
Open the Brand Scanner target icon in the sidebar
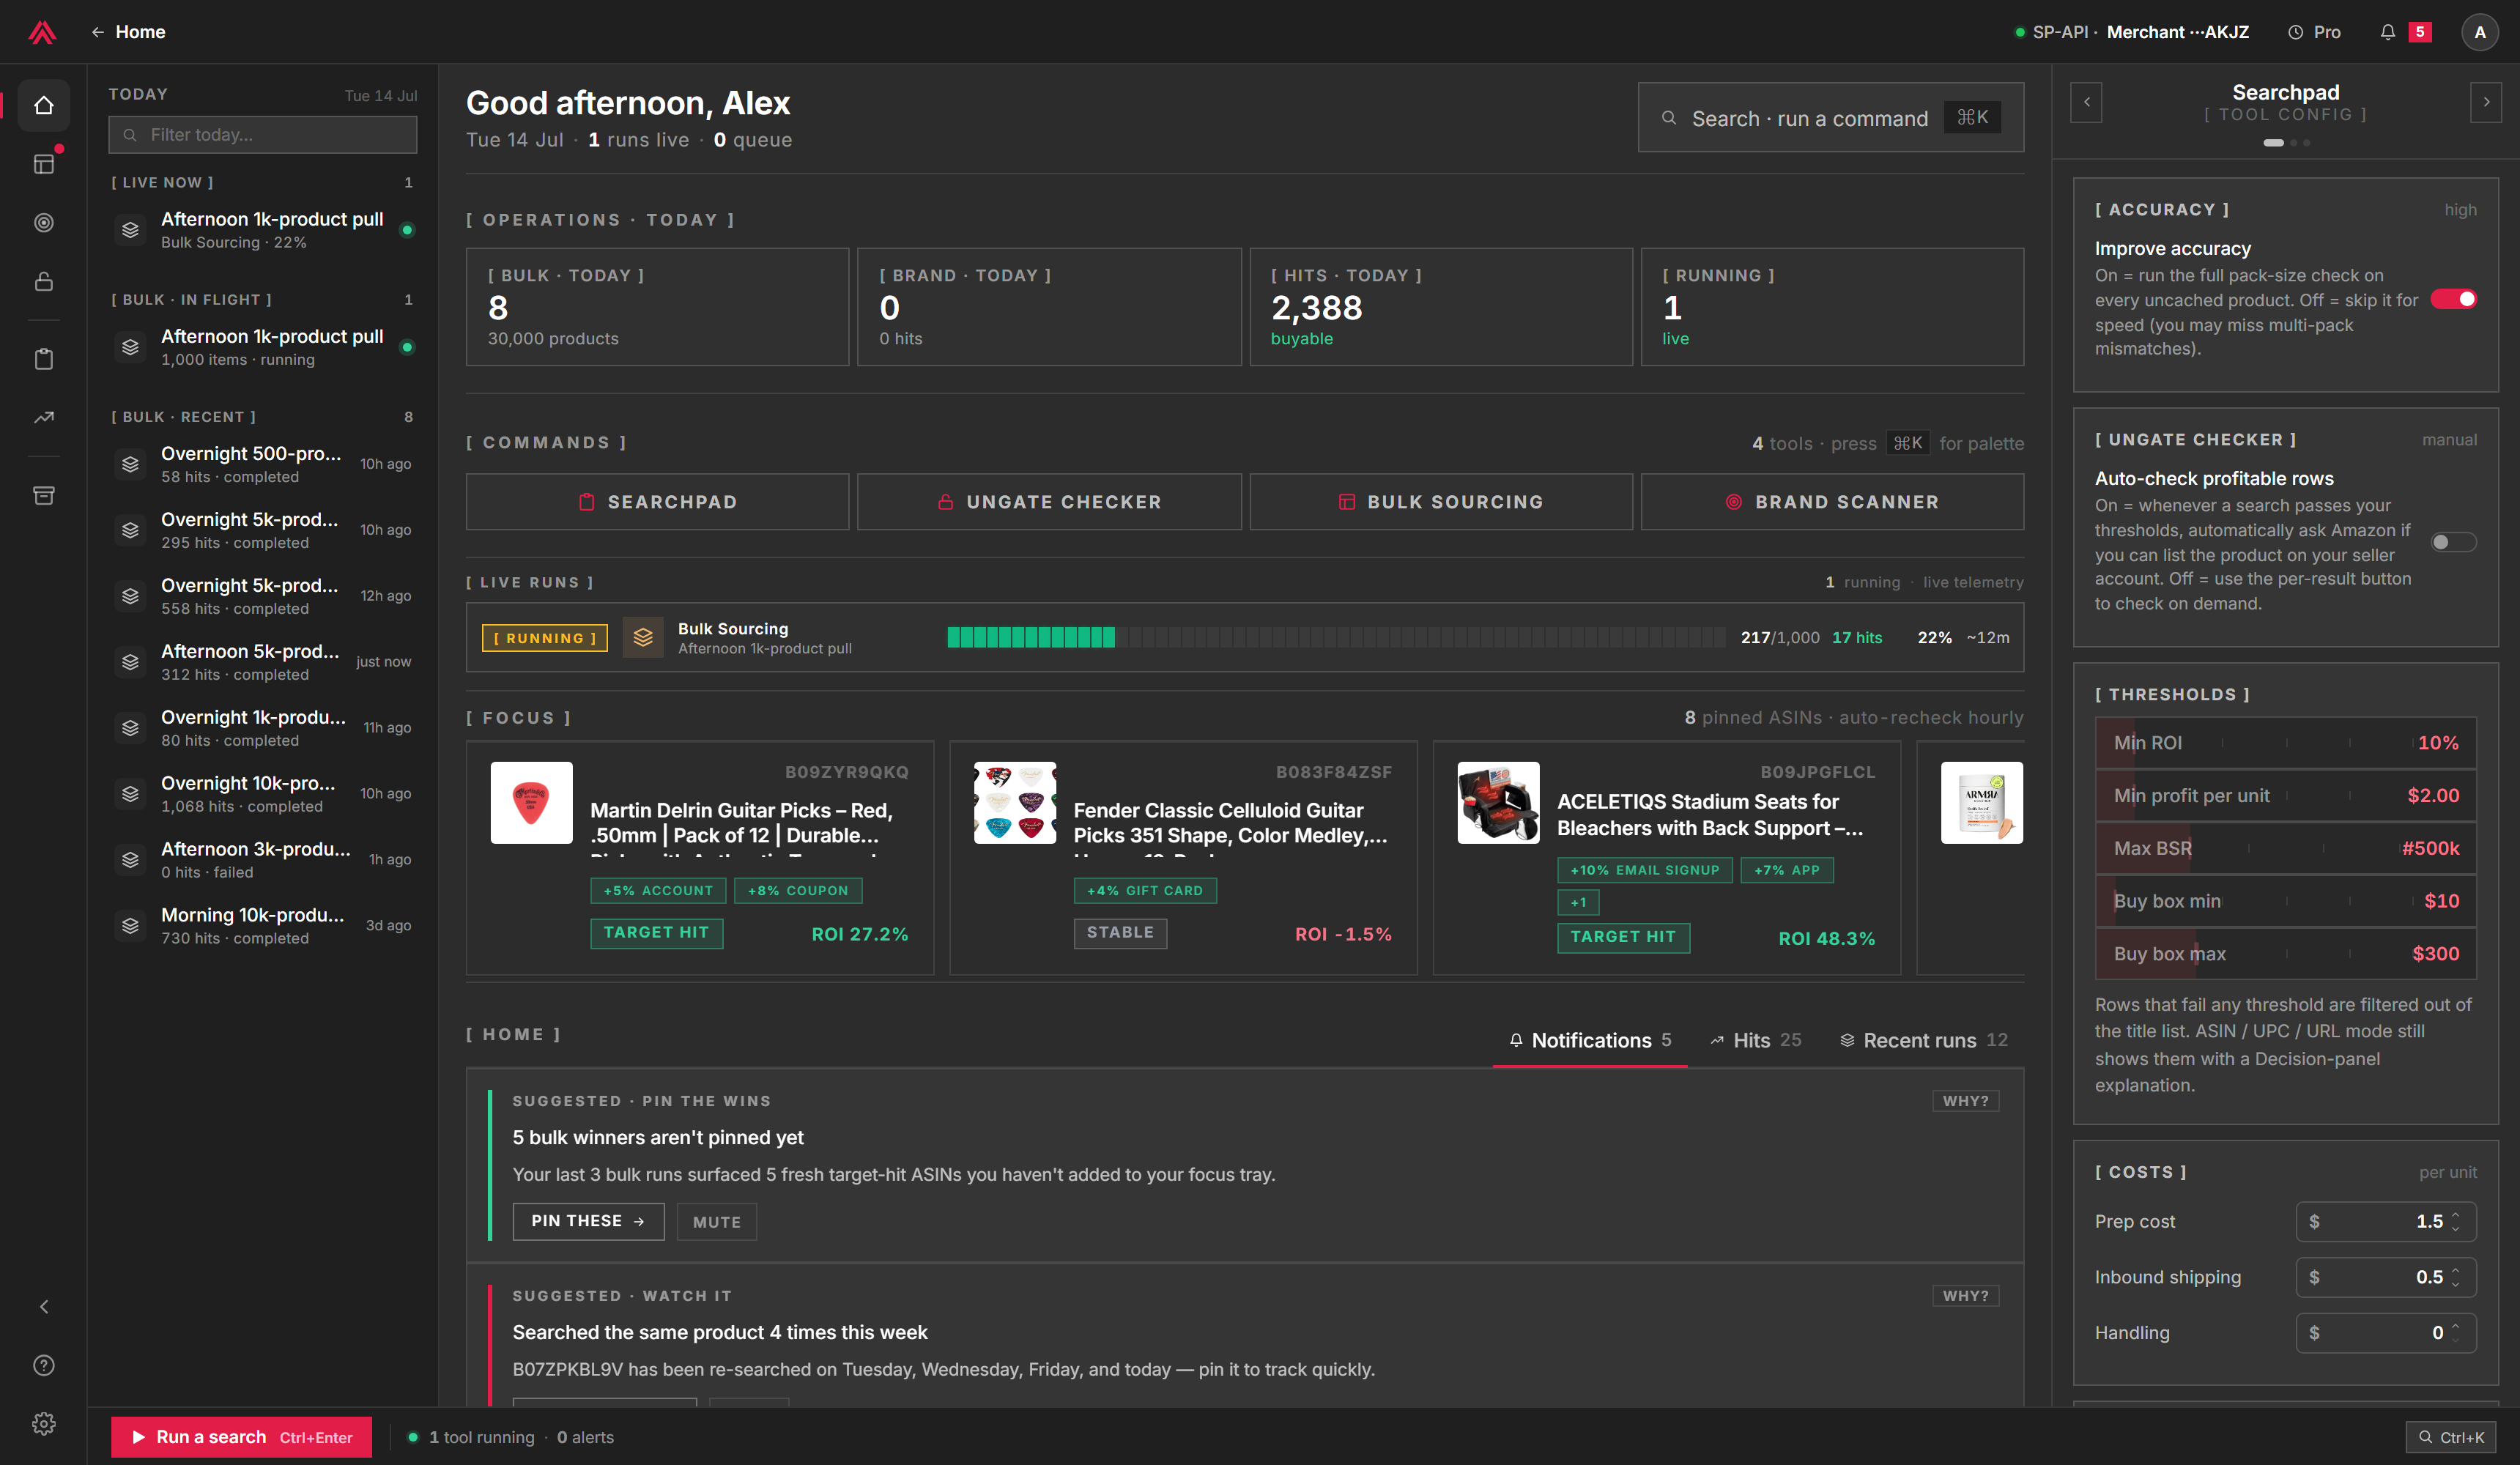pos(44,222)
